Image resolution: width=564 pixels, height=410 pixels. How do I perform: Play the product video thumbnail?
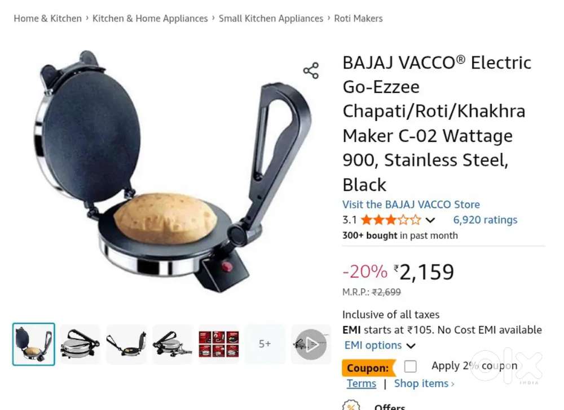tap(311, 344)
